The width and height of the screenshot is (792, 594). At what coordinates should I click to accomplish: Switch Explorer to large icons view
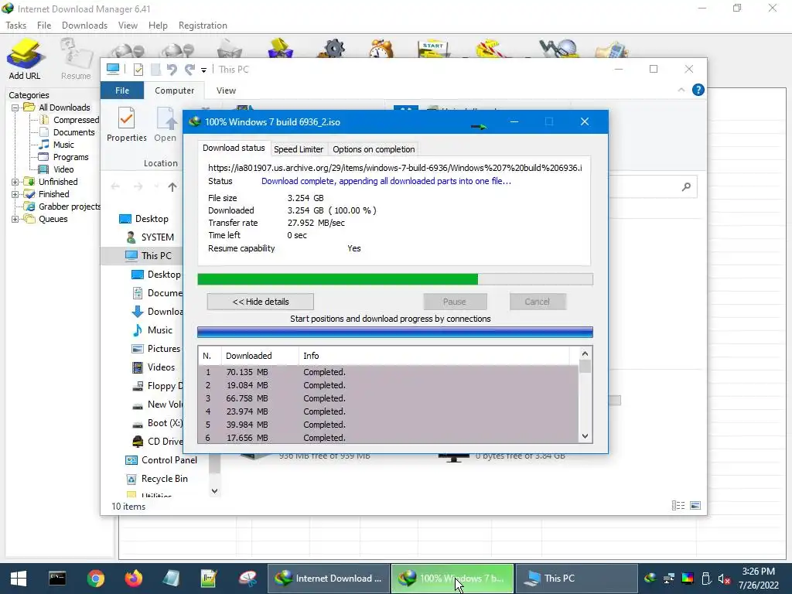point(695,506)
